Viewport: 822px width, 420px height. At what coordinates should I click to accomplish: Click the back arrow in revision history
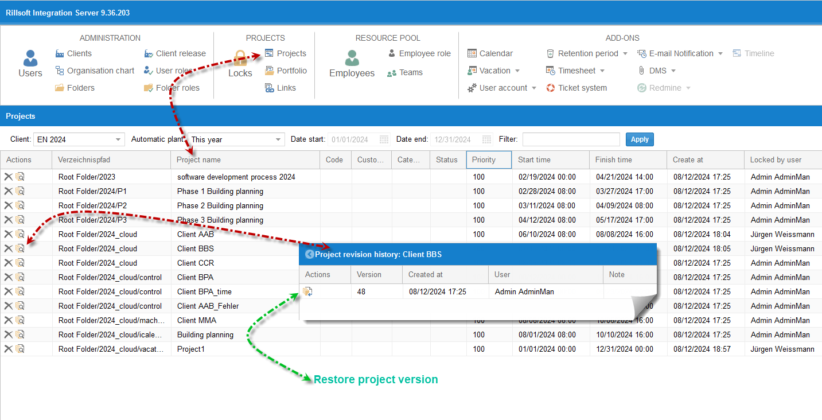(x=310, y=254)
